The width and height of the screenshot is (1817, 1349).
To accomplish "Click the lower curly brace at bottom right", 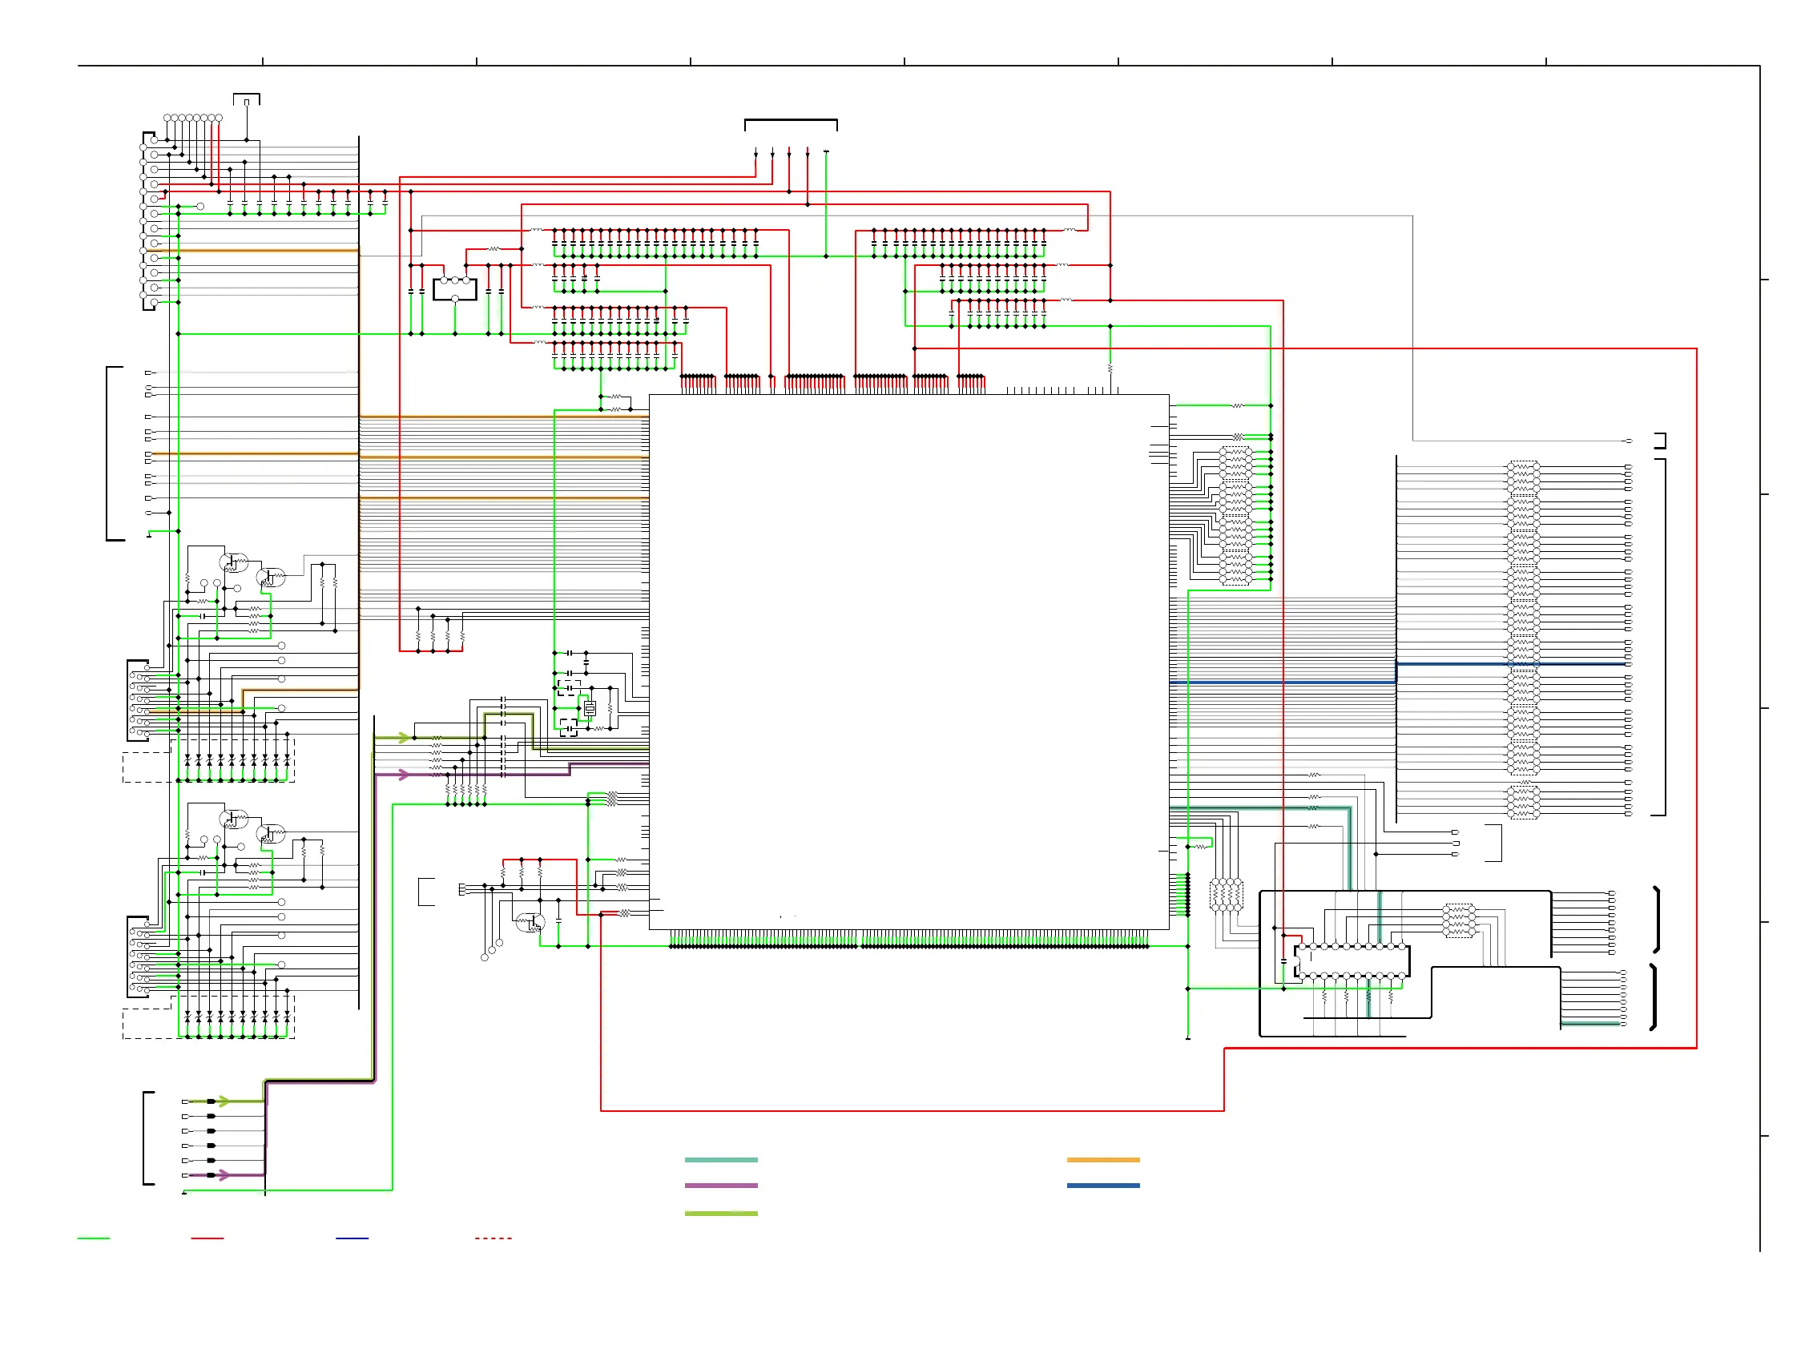I will pyautogui.click(x=1654, y=998).
